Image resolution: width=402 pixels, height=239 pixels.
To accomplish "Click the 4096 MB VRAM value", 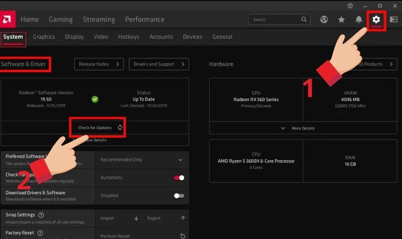I will [350, 99].
